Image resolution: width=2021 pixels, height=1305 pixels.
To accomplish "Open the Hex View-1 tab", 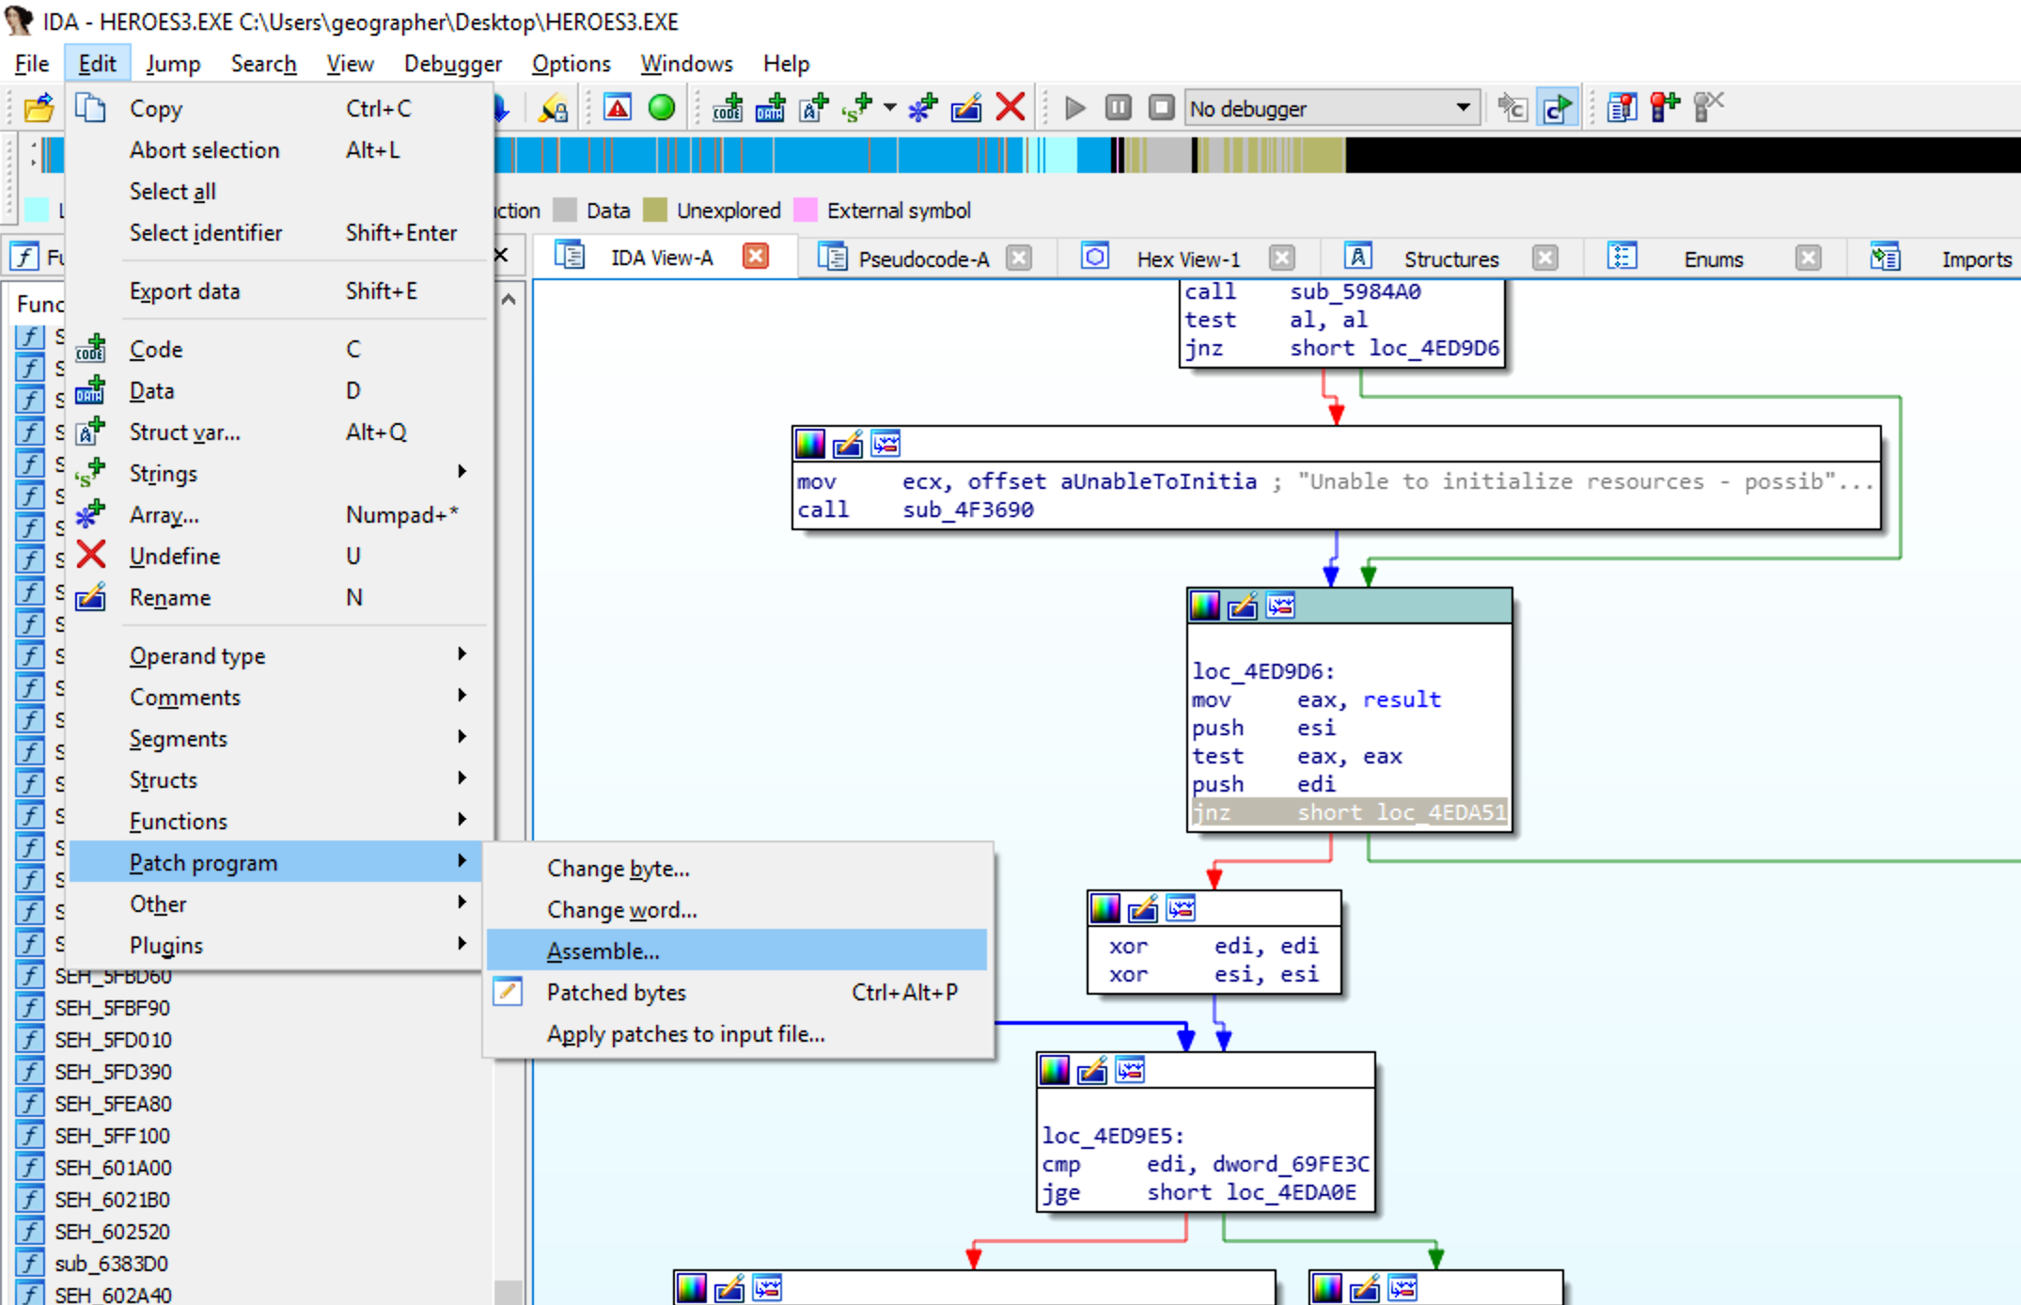I will tap(1187, 259).
